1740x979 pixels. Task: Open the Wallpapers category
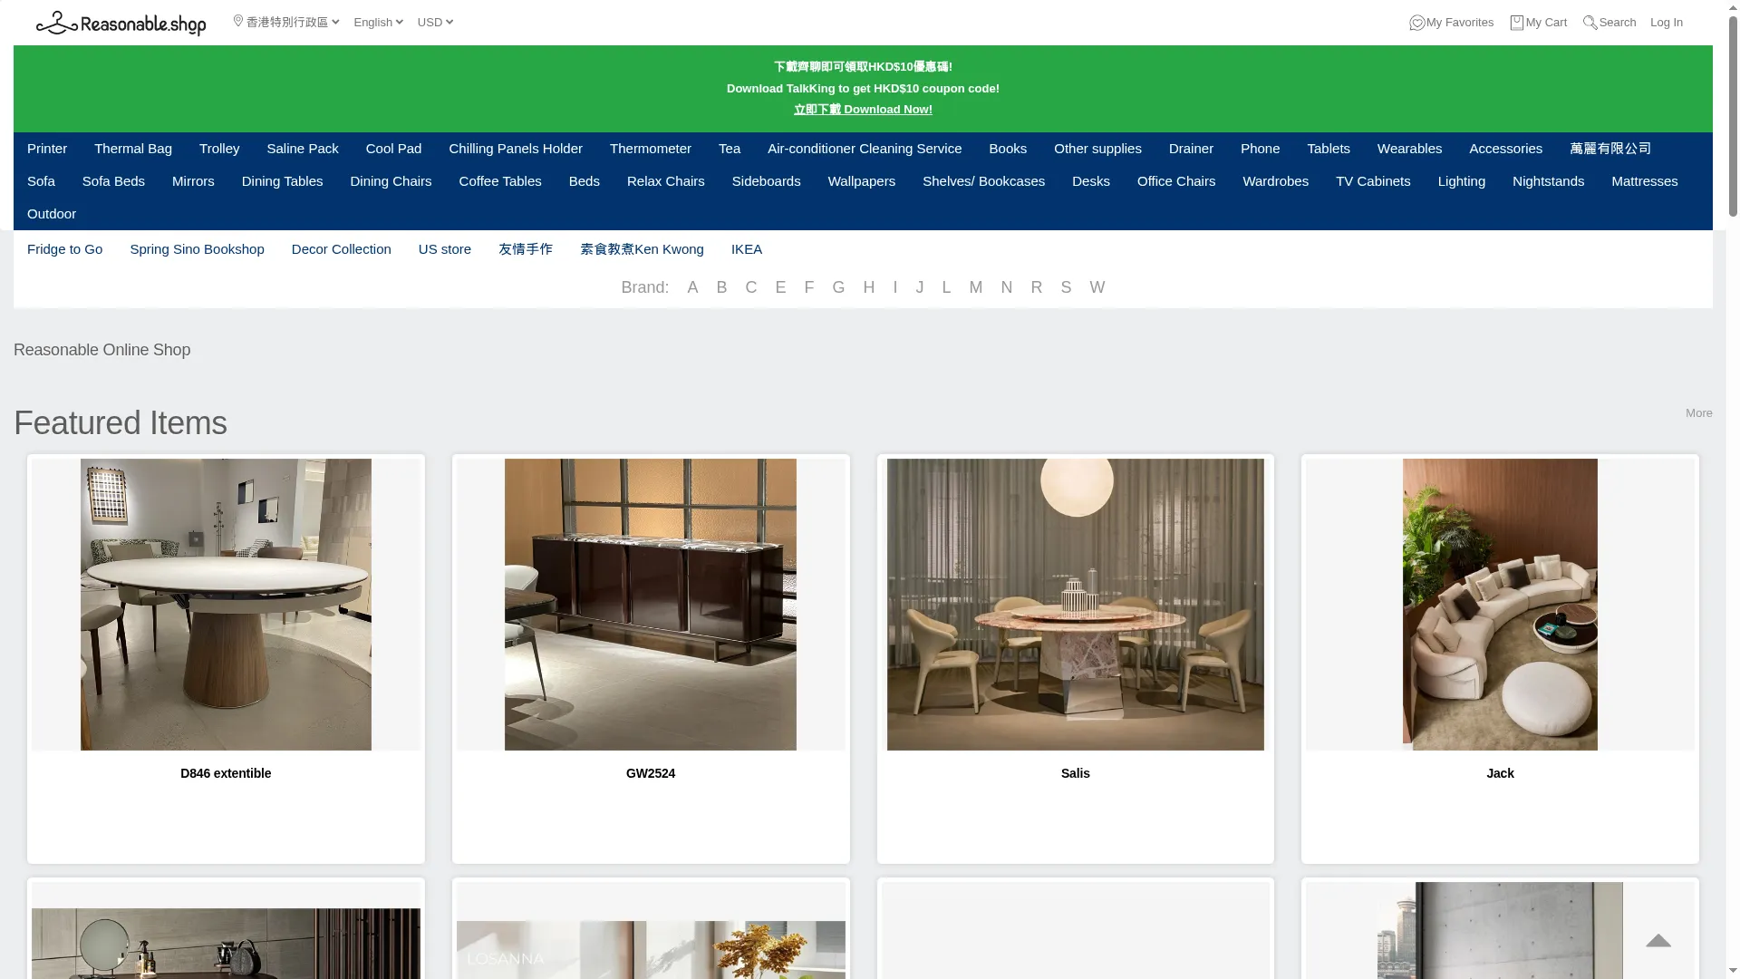[862, 181]
